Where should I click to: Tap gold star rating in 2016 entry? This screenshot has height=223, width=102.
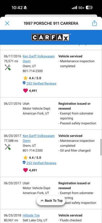coord(25,78)
